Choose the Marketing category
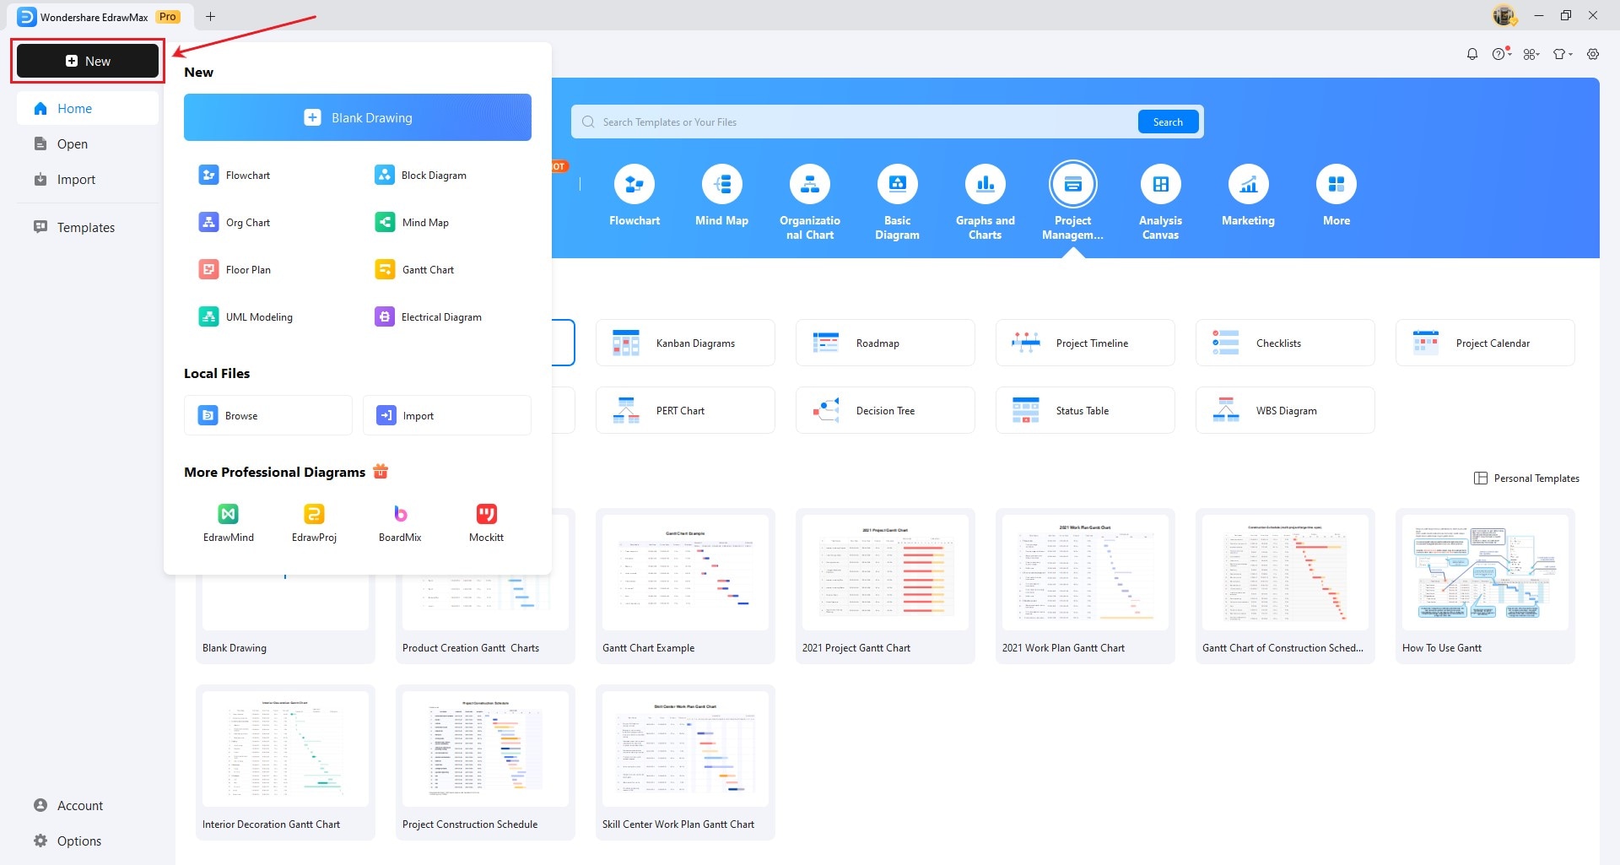The height and width of the screenshot is (865, 1620). pos(1249,196)
